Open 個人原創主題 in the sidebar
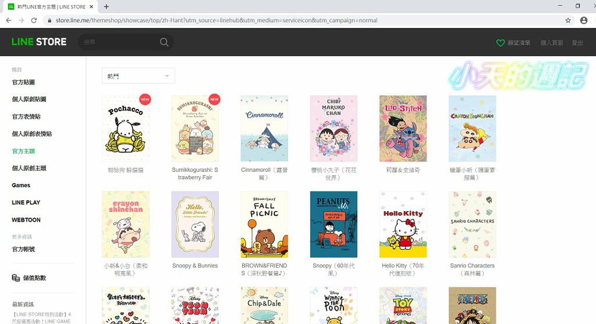This screenshot has width=596, height=324. tap(29, 168)
